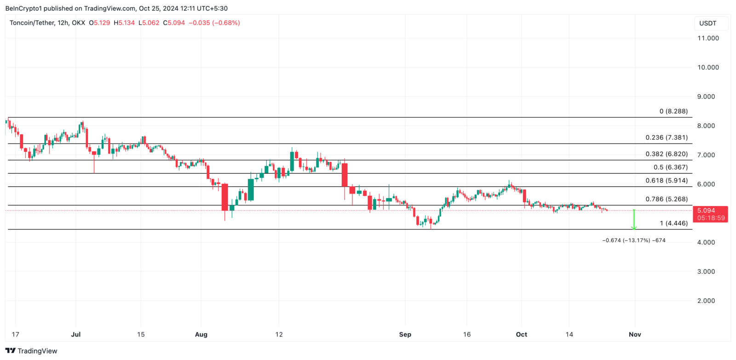This screenshot has height=360, width=736.
Task: Select the 0.236 (7.381) Fibonacci label
Action: (667, 137)
